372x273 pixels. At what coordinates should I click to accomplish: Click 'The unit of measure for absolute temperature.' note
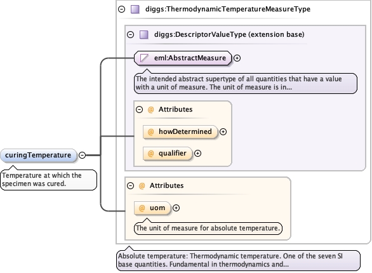208,228
